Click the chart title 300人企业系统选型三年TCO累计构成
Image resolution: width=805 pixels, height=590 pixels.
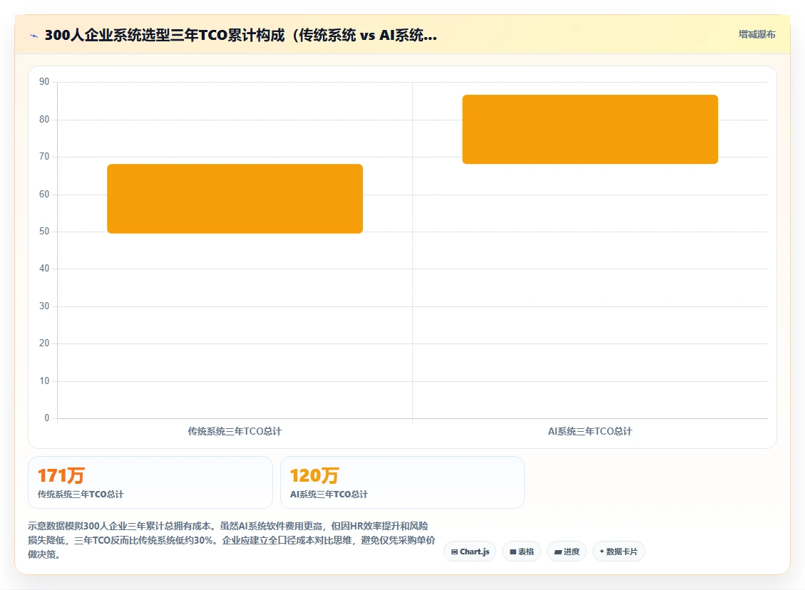[x=241, y=35]
